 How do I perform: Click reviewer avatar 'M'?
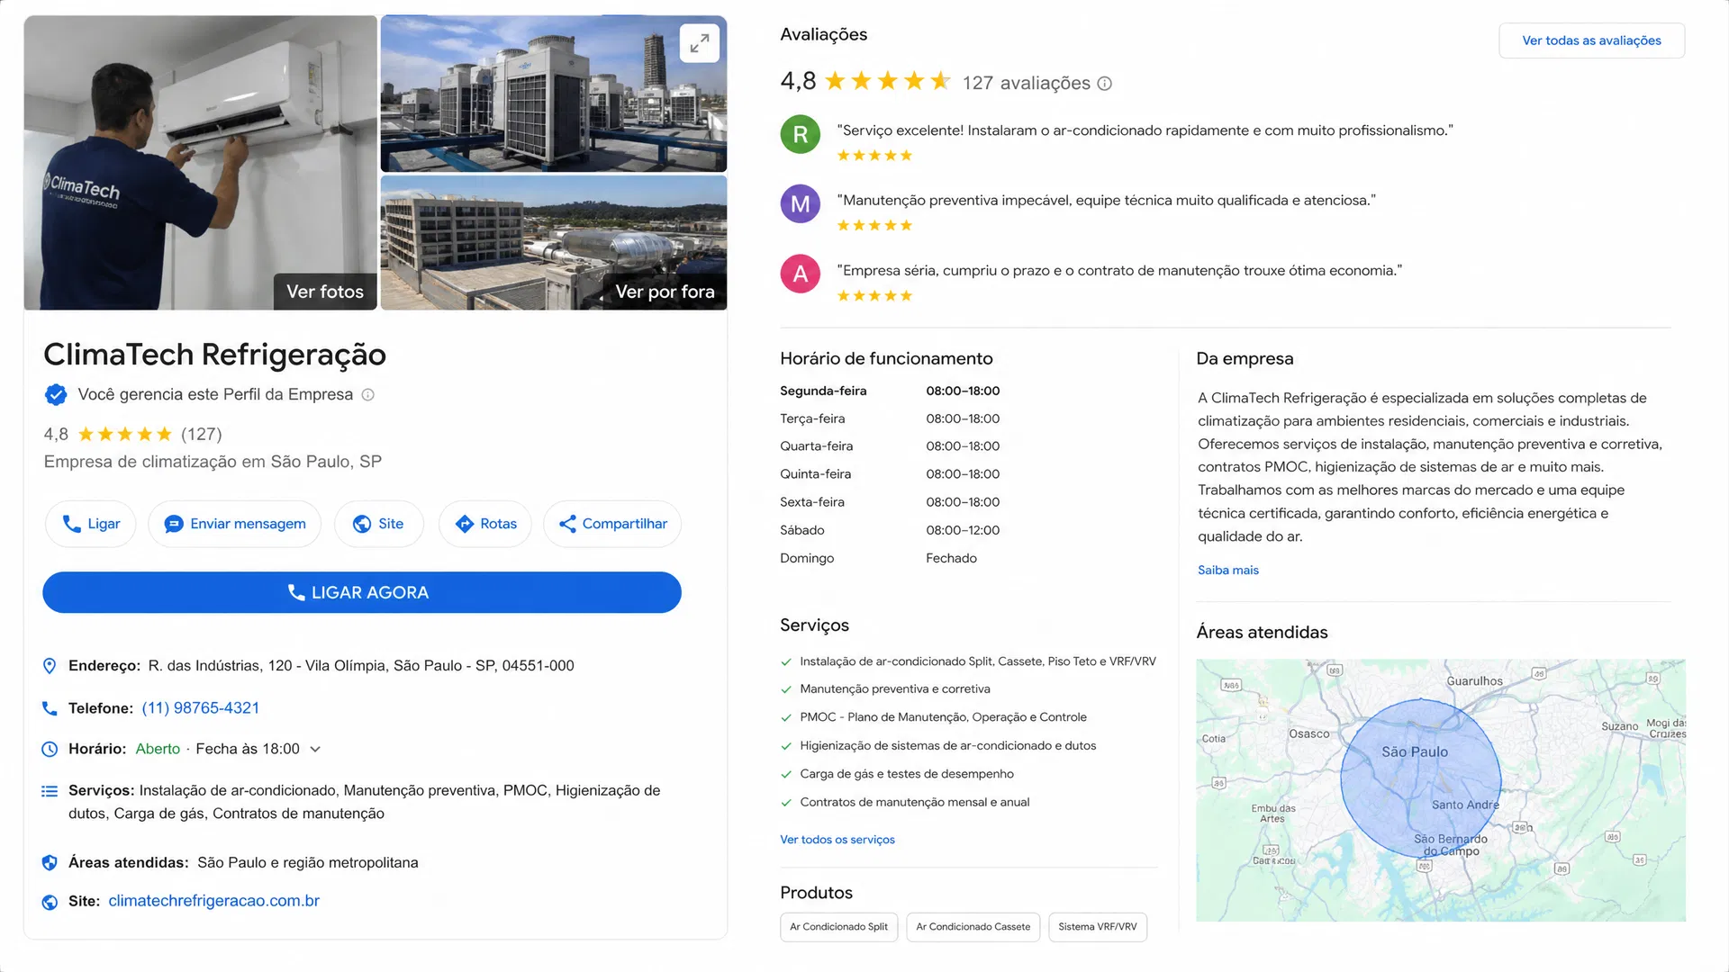800,204
